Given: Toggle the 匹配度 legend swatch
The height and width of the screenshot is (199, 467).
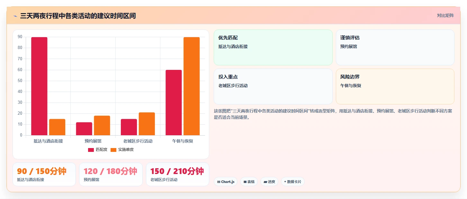Looking at the screenshot, I should 91,150.
